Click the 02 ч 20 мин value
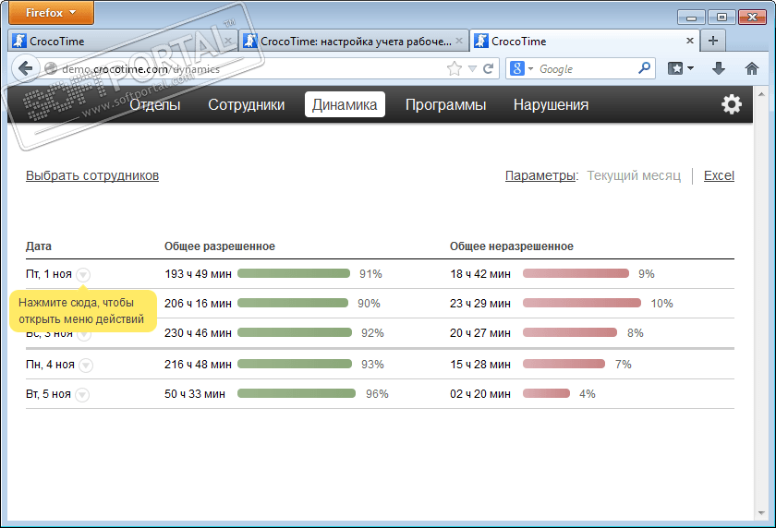Screen dimensions: 776x528 480,394
